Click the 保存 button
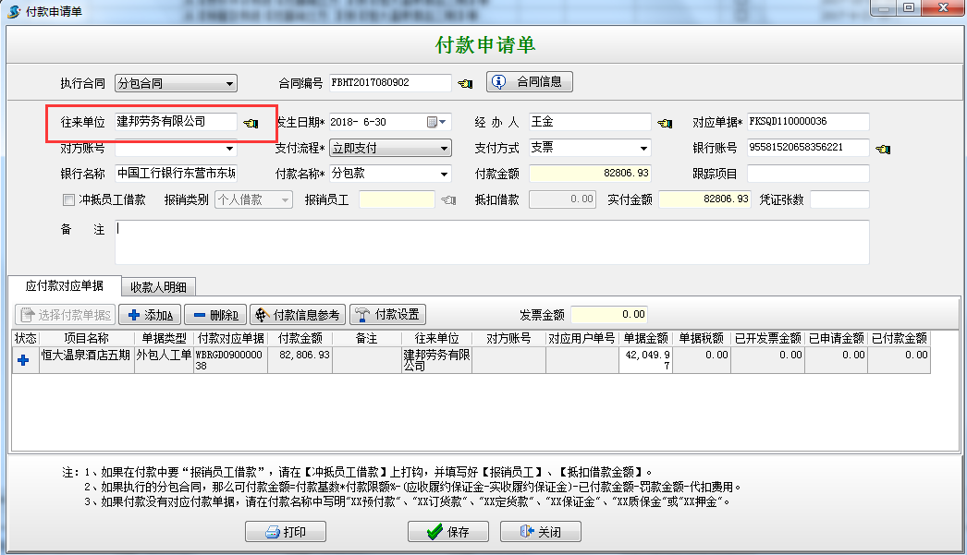This screenshot has width=967, height=555. [447, 531]
